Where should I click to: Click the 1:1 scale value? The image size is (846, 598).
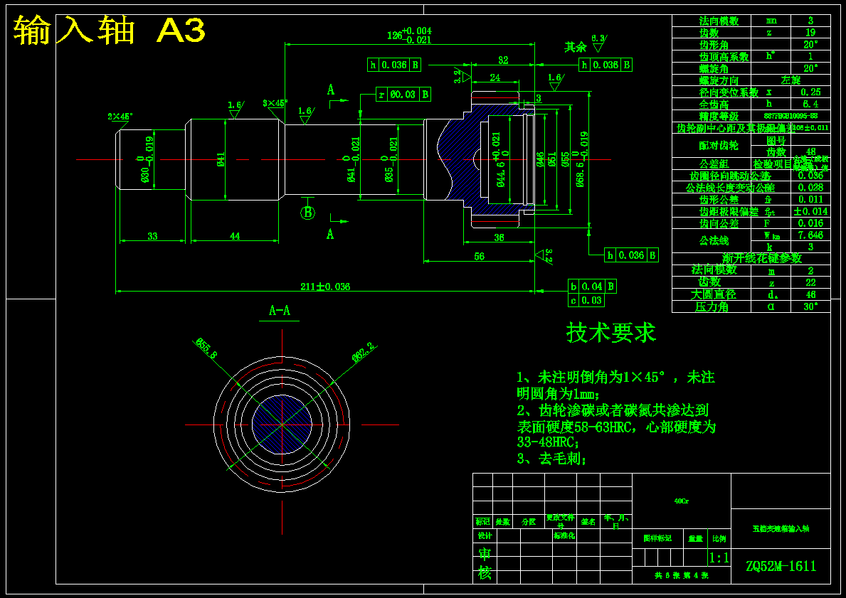719,557
